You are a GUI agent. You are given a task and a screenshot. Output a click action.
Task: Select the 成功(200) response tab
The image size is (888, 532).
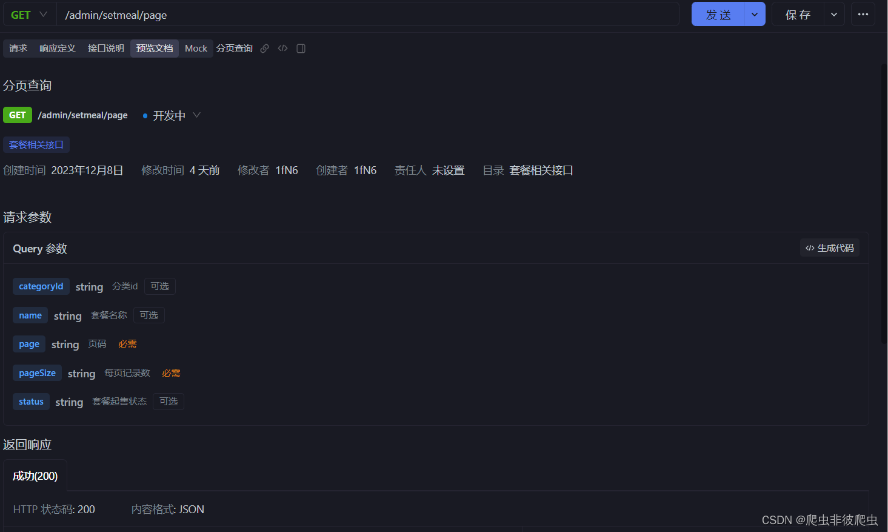click(x=35, y=476)
